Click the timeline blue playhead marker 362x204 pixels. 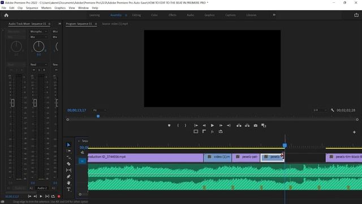(x=285, y=145)
